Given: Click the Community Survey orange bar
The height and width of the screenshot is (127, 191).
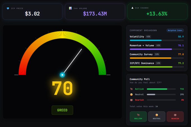Looking at the screenshot, I should pyautogui.click(x=151, y=58).
